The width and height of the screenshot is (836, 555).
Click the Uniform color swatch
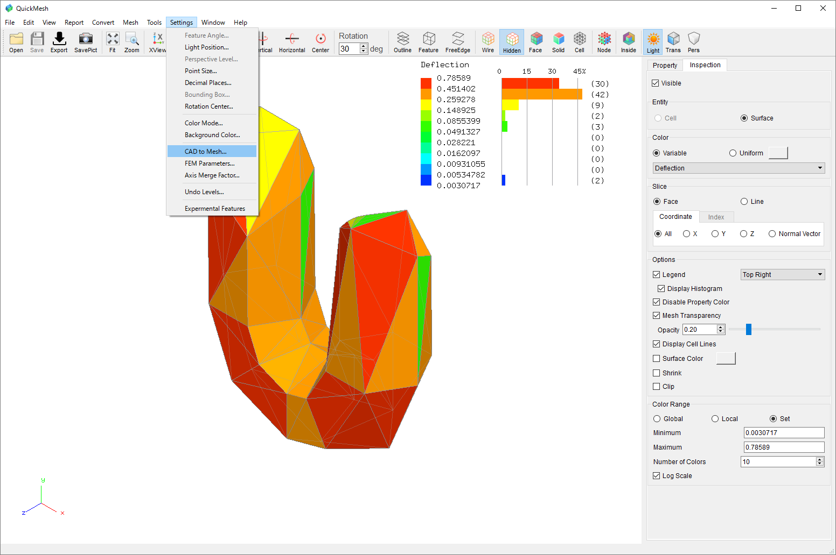point(778,153)
